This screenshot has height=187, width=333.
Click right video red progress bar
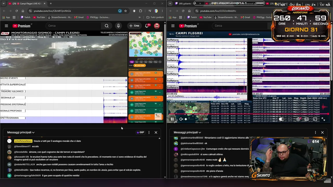tap(248, 114)
